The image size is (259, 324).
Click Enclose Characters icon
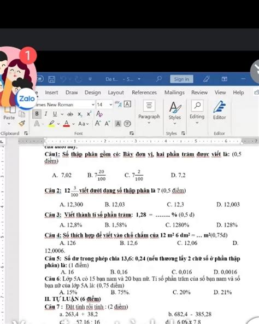click(127, 124)
